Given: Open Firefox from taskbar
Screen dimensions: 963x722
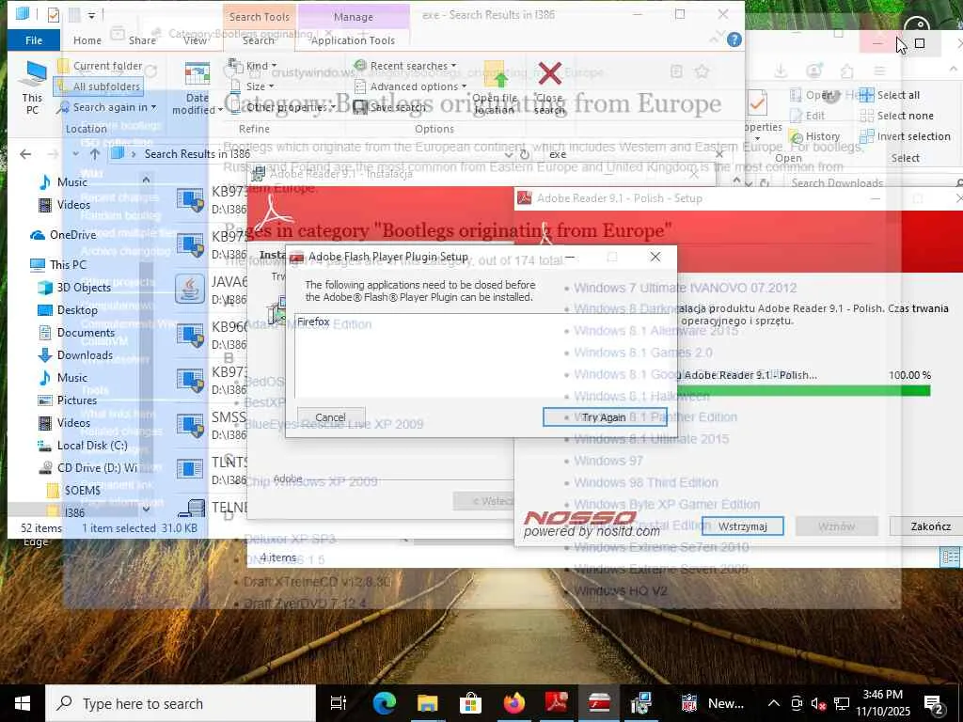Looking at the screenshot, I should (513, 703).
